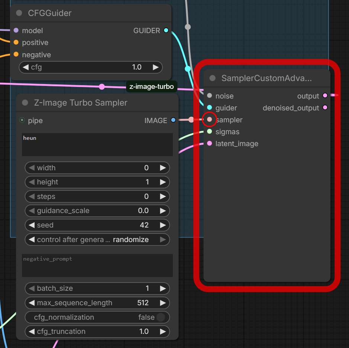Click the heun text input box
The height and width of the screenshot is (348, 349).
point(97,145)
